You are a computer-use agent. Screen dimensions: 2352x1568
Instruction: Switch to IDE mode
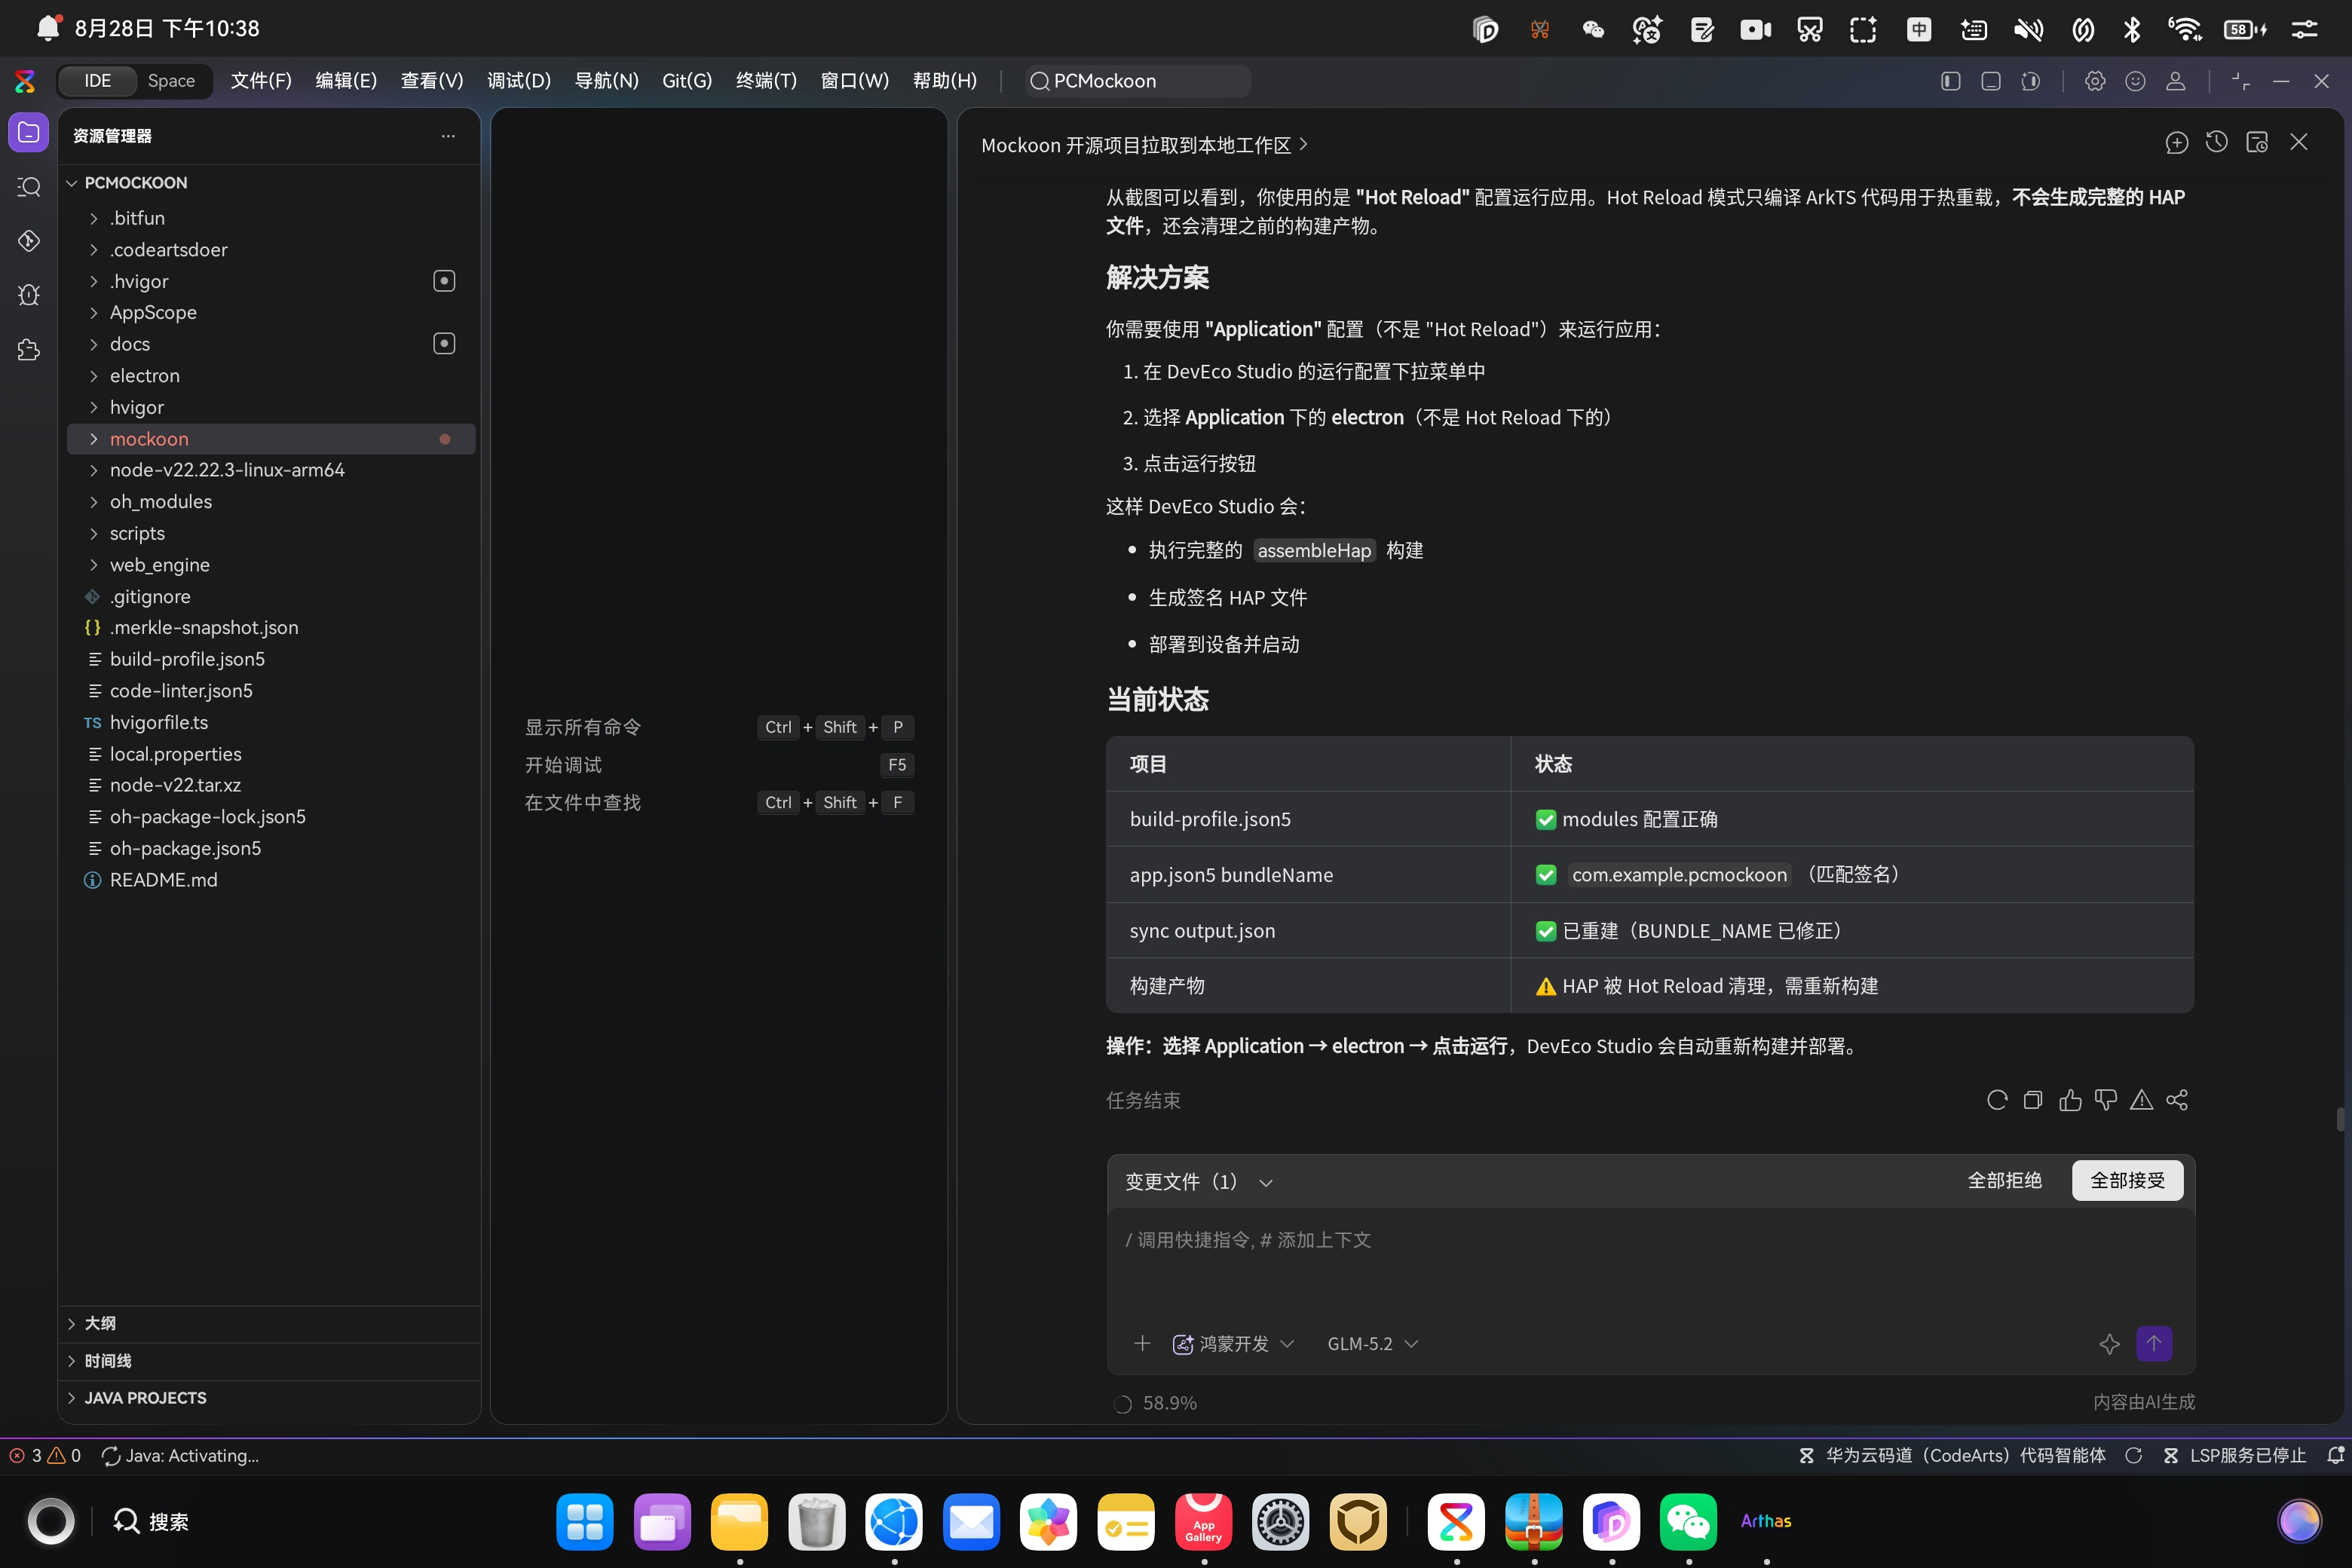click(97, 81)
